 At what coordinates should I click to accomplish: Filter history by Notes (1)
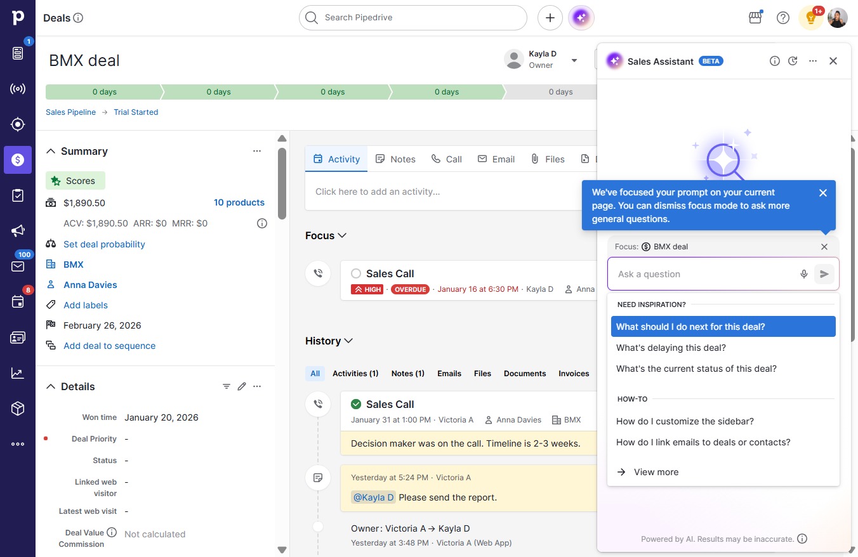(x=408, y=374)
